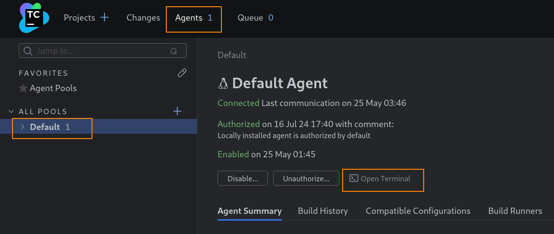The height and width of the screenshot is (234, 554).
Task: Open the Compatible Configurations tab
Action: click(418, 211)
